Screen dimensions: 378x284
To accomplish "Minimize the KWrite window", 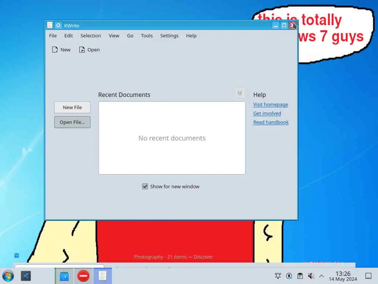I will pos(275,26).
